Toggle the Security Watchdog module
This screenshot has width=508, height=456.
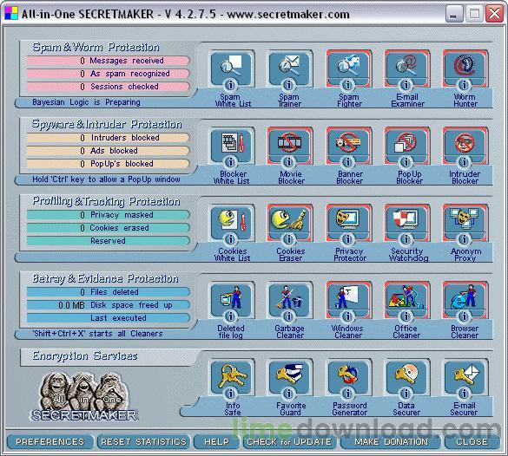(406, 222)
